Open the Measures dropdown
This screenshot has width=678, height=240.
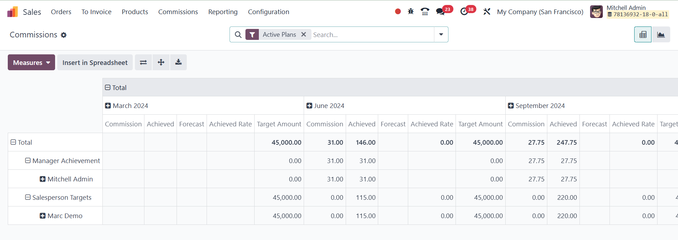[31, 62]
